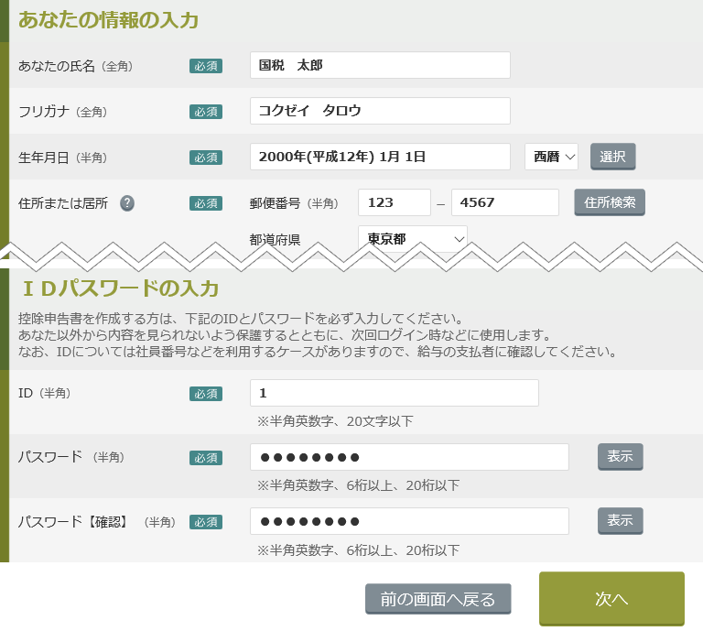Toggle 表示 to reveal the パスワード field
703x642 pixels.
pos(620,456)
